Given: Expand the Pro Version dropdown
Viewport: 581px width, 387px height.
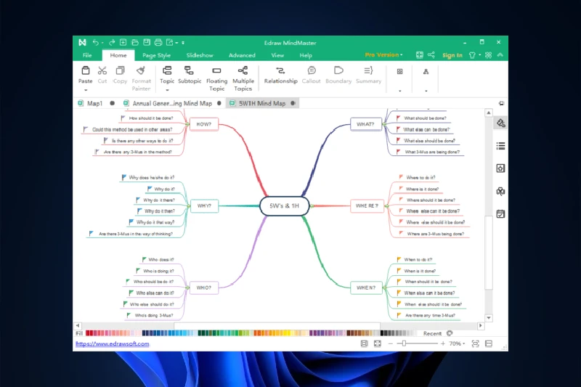Looking at the screenshot, I should coord(384,55).
